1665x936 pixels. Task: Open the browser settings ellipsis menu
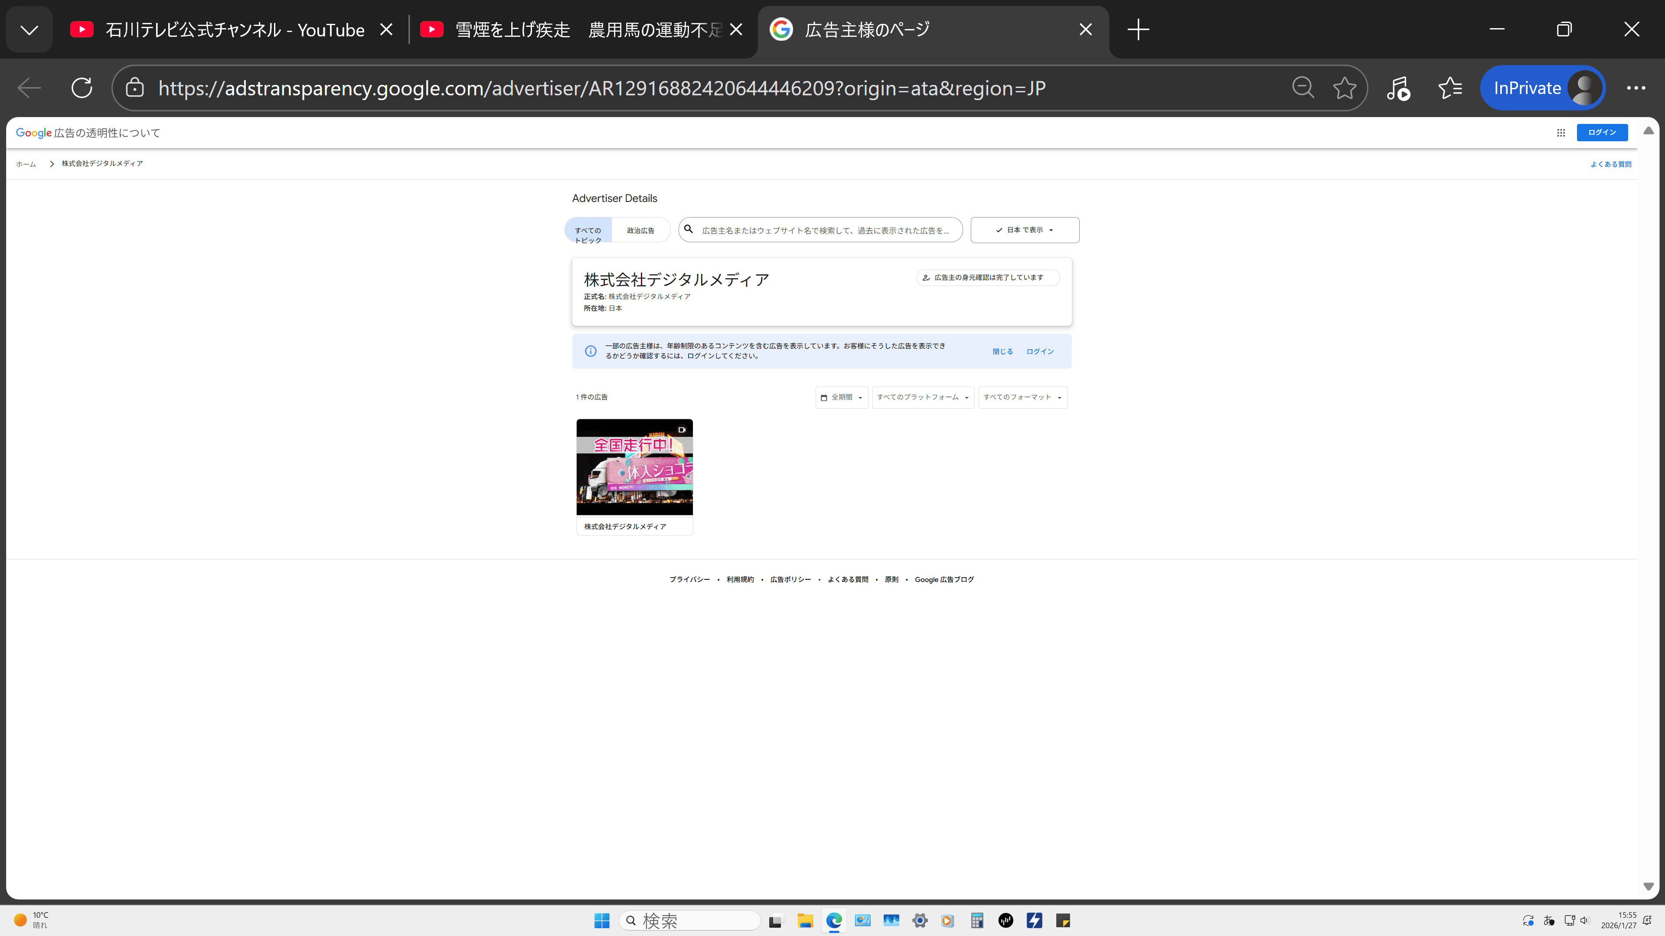pyautogui.click(x=1636, y=88)
